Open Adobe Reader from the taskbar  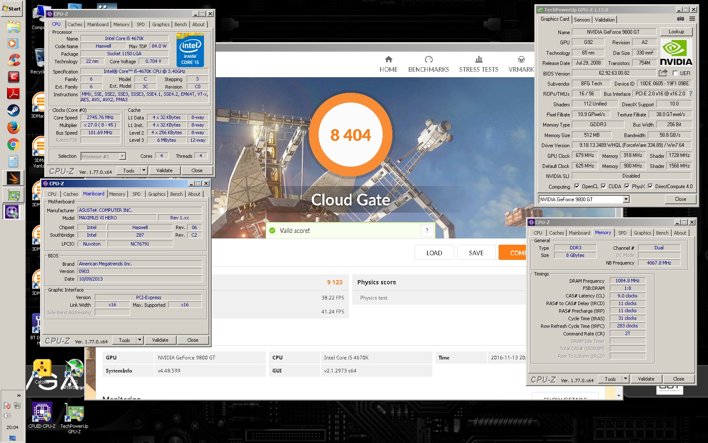[x=13, y=94]
